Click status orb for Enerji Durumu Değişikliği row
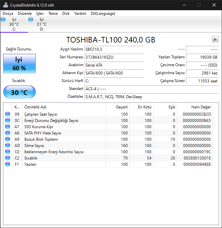 coord(8,120)
